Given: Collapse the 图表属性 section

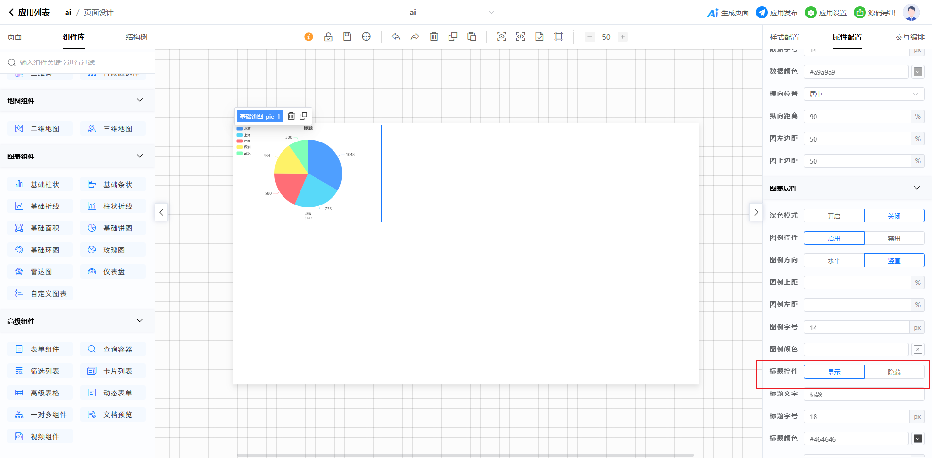Looking at the screenshot, I should [916, 188].
